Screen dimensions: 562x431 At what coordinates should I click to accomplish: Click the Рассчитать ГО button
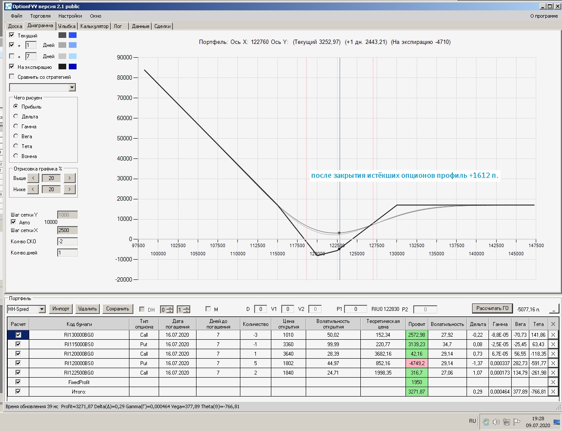pyautogui.click(x=492, y=308)
